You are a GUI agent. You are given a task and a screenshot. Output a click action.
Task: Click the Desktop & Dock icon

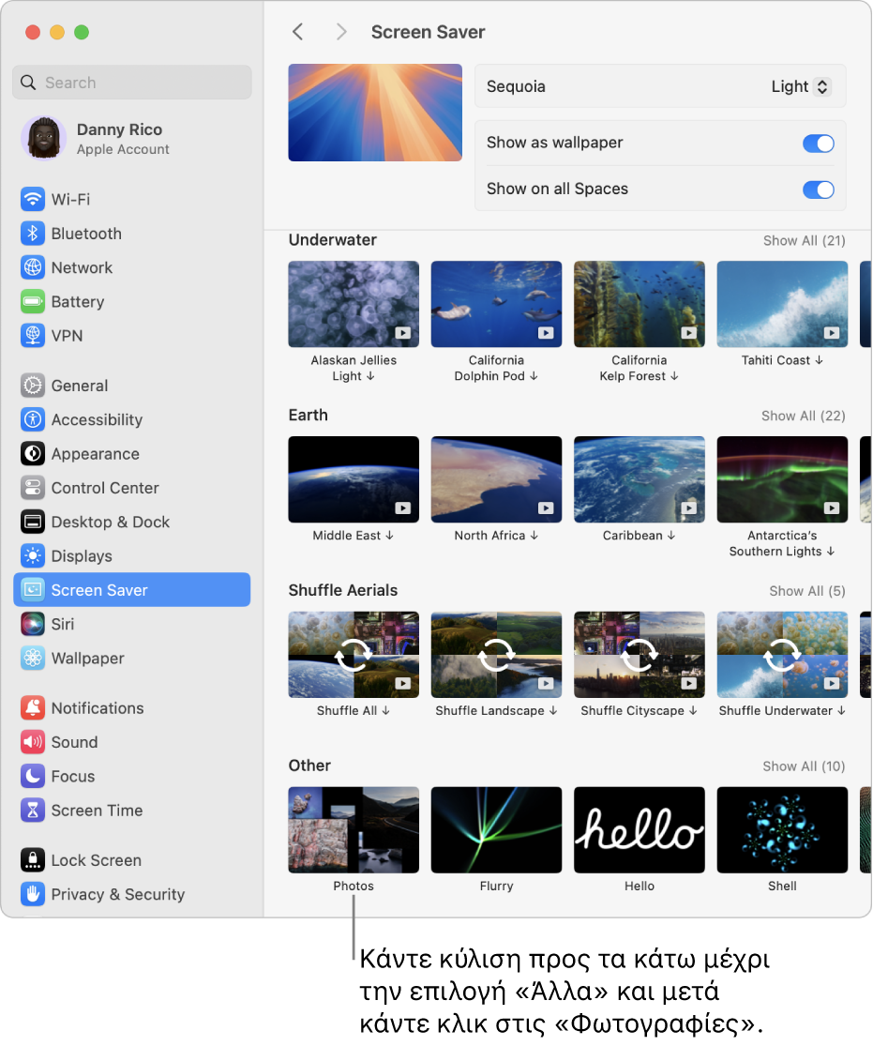(33, 521)
